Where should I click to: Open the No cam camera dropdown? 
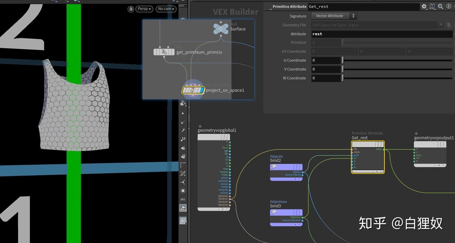[166, 9]
